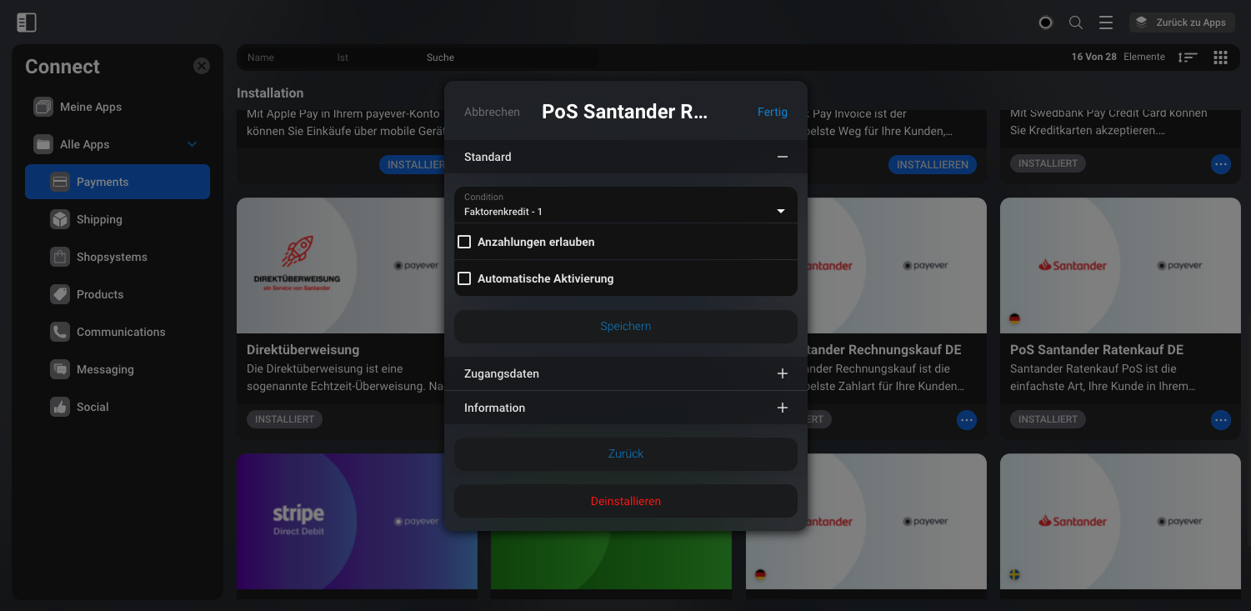Collapse the Standard section
Screen dimensions: 1251x611
(x=783, y=157)
